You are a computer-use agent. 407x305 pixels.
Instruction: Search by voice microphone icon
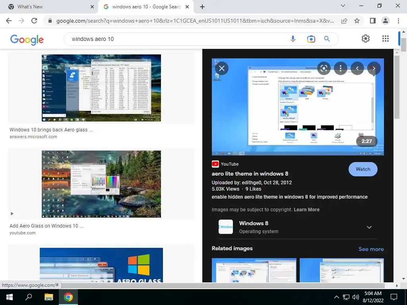coord(293,39)
